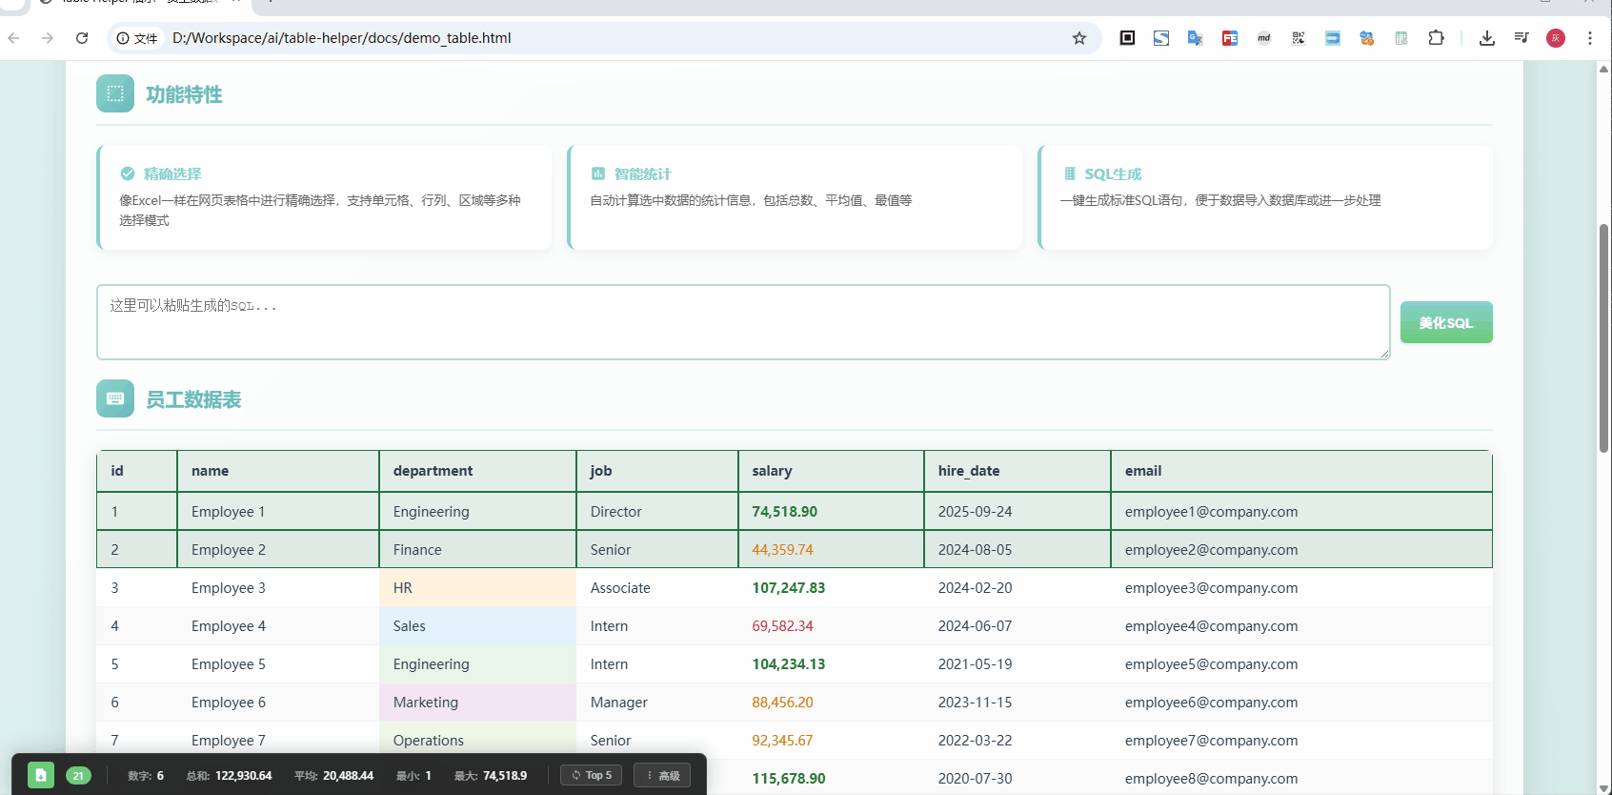Click the address bar URL

point(341,38)
